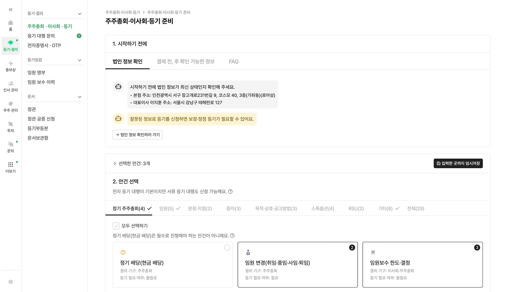Expand the 선택한 안건: 3개 row
This screenshot has height=292, width=508.
115,163
